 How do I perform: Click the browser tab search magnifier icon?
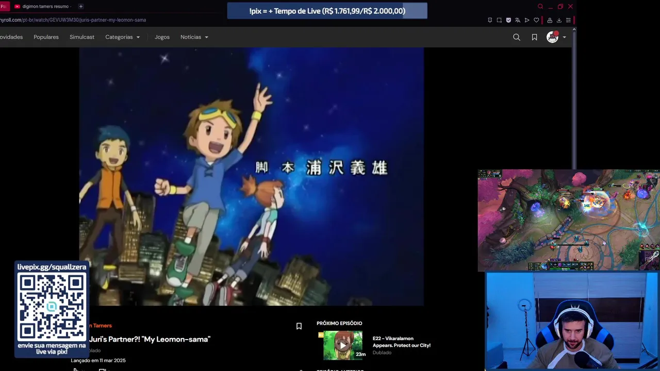pyautogui.click(x=540, y=6)
